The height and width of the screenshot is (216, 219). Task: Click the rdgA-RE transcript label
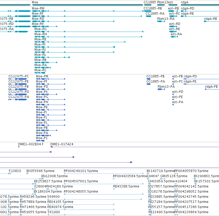point(187,14)
